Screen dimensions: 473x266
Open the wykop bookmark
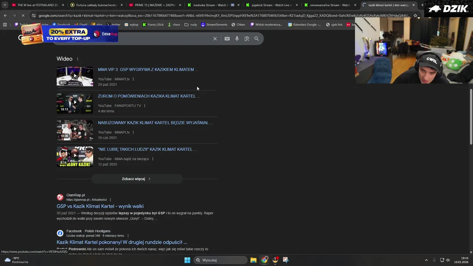coord(132,25)
